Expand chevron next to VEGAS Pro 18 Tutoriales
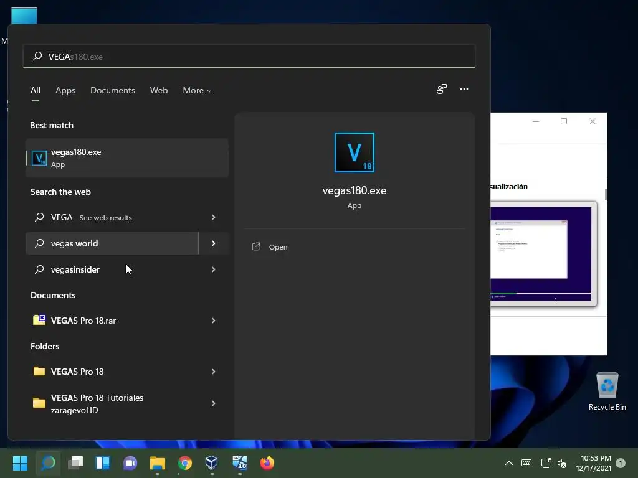This screenshot has height=478, width=638. point(213,403)
